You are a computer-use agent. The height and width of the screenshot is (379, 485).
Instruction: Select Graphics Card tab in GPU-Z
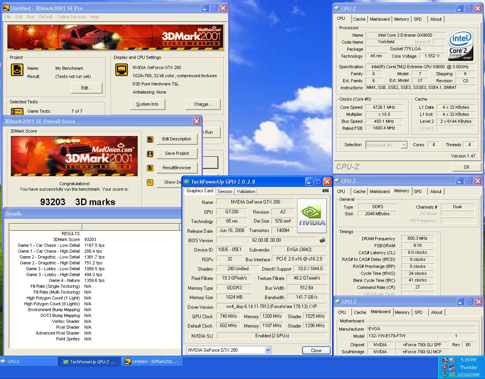200,191
